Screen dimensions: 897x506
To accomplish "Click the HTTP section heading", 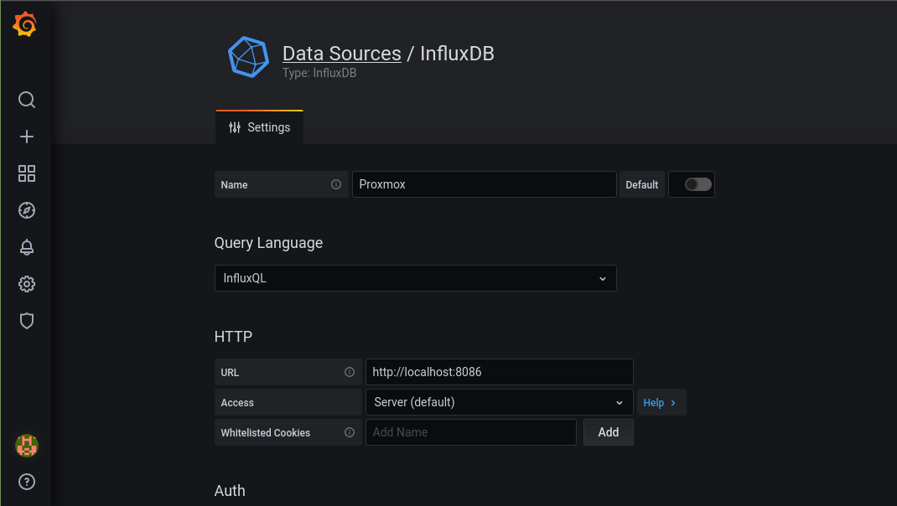I will pos(233,336).
